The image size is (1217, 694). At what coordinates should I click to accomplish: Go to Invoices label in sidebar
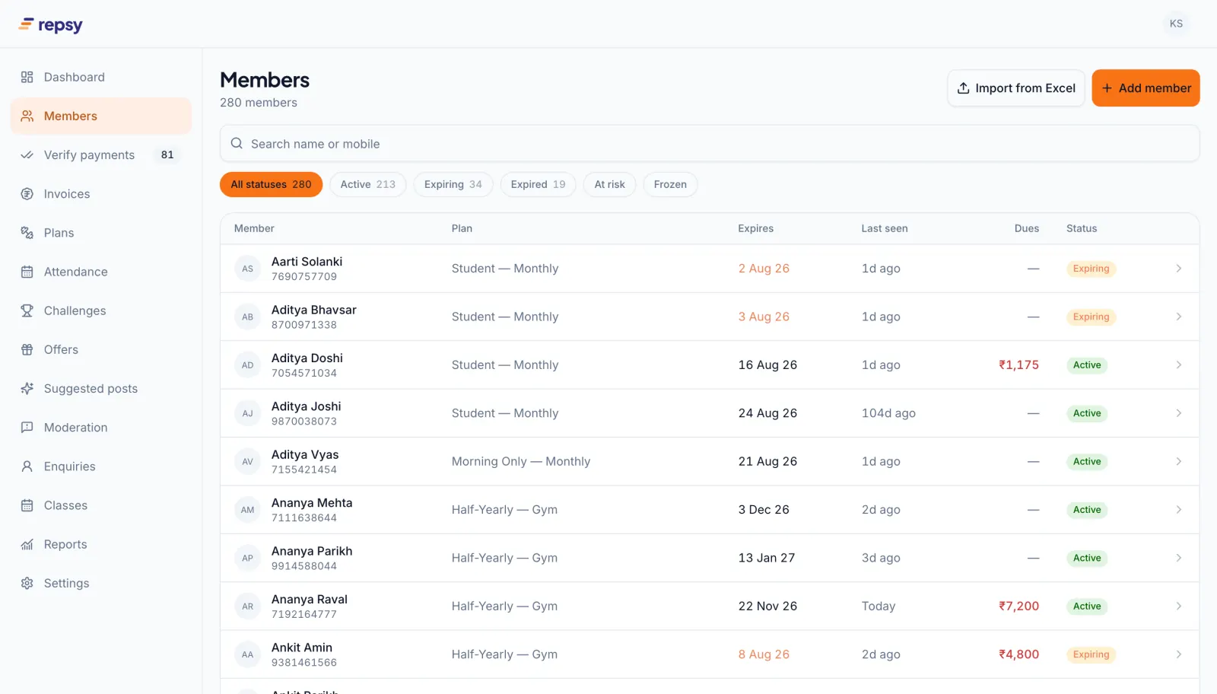67,194
